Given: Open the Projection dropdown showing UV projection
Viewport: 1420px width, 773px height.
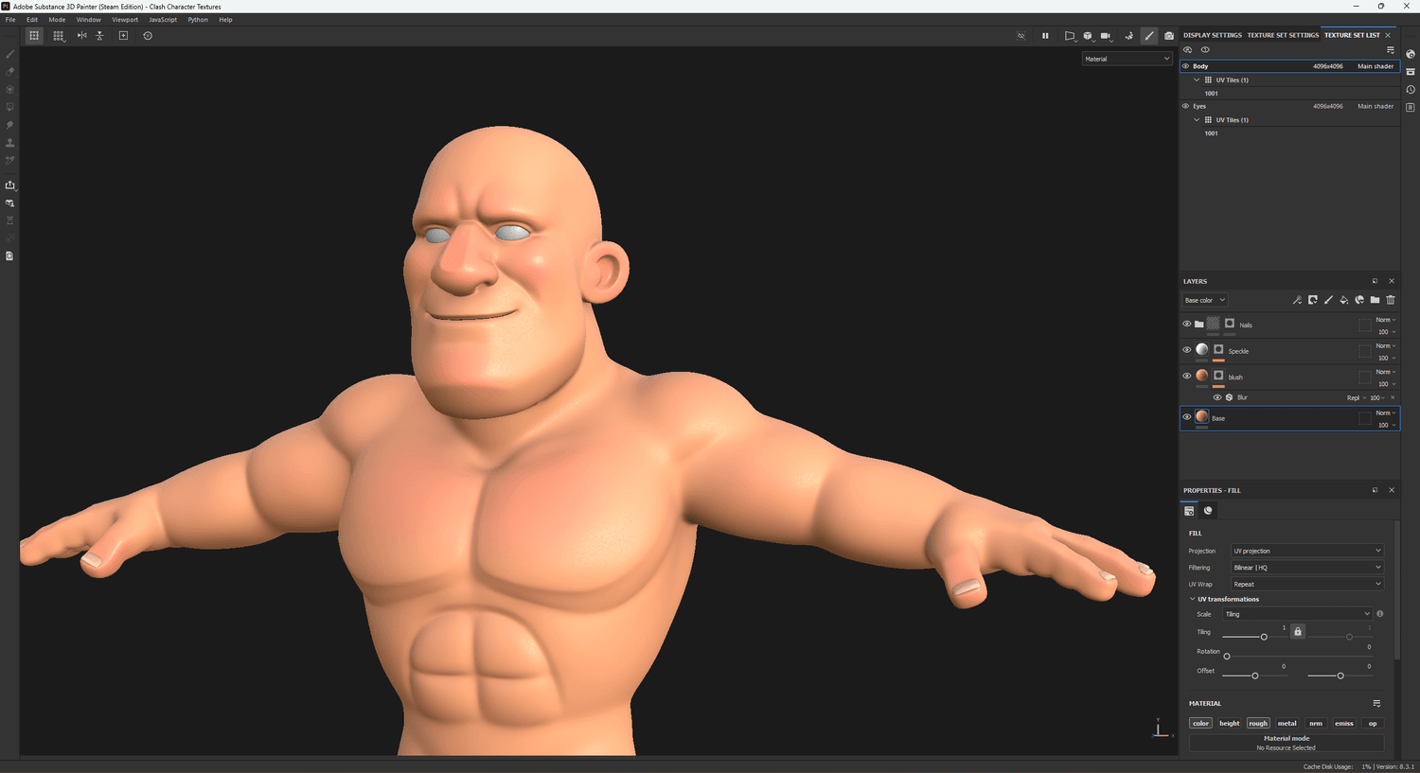Looking at the screenshot, I should coord(1306,551).
